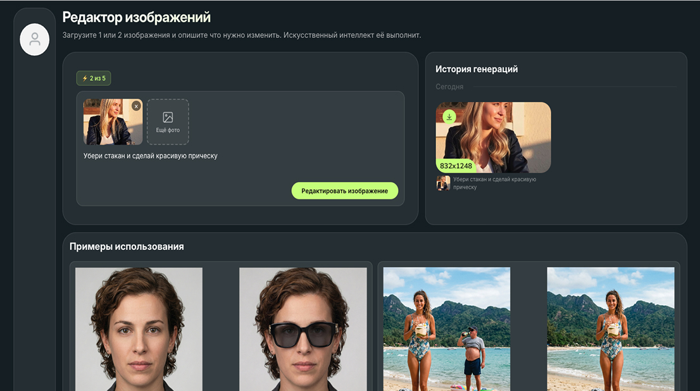Click the 832x1248 resolution badge
Image resolution: width=700 pixels, height=391 pixels.
[456, 166]
